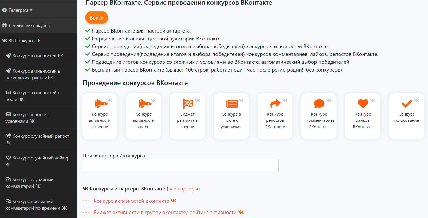
Task: Click shuttle icon on Конкурс активности в посте card
Action: (x=145, y=104)
